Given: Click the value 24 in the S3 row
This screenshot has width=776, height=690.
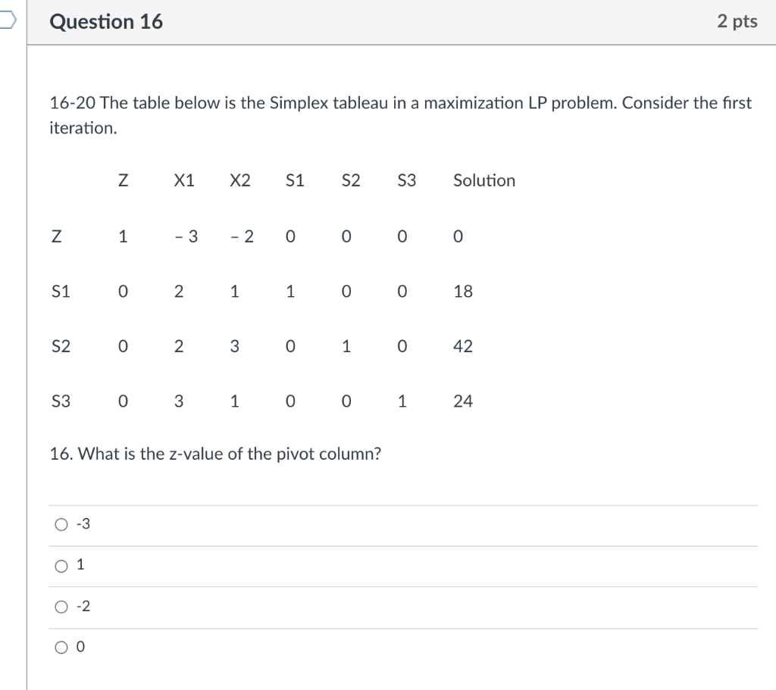Looking at the screenshot, I should 462,401.
